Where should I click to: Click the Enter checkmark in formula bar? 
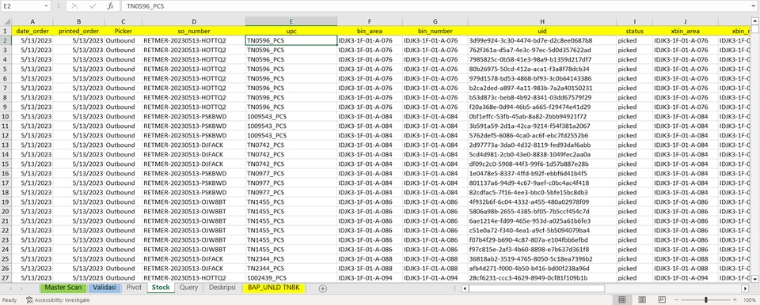93,6
